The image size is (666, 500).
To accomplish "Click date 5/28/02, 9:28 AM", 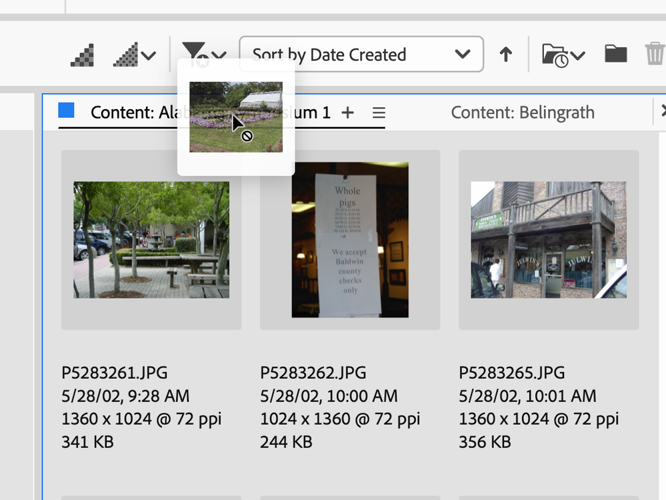I will (x=125, y=396).
